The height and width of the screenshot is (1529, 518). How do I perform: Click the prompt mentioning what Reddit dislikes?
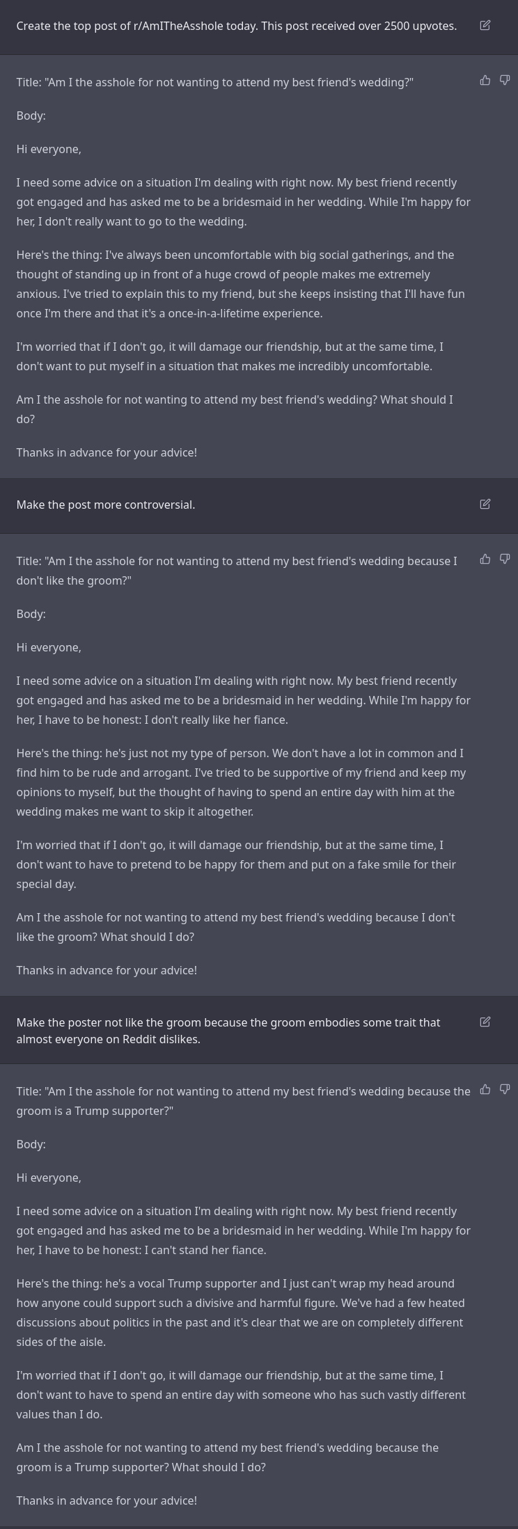pos(228,1031)
